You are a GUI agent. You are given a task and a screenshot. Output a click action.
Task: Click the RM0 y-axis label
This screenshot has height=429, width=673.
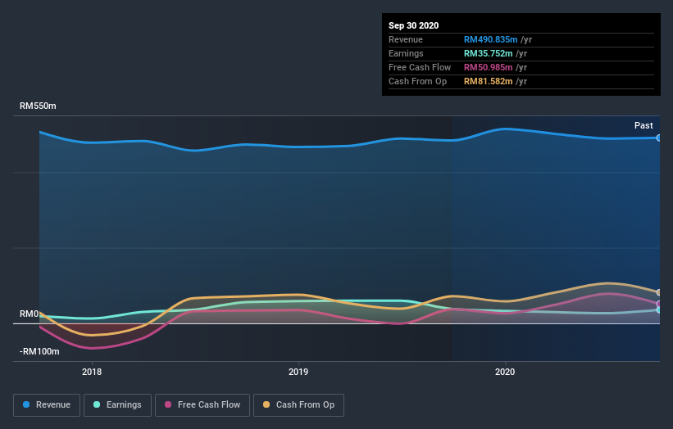tap(30, 314)
